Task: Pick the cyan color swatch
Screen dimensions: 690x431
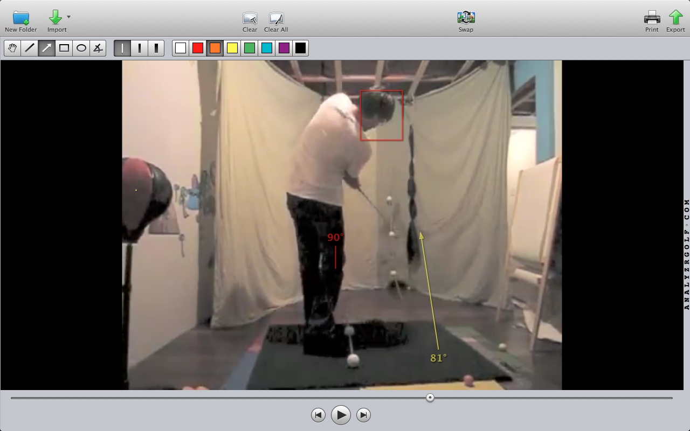Action: (x=266, y=48)
